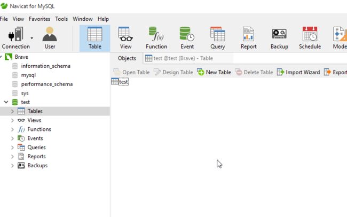Image resolution: width=347 pixels, height=217 pixels.
Task: Open the Query toolbar icon
Action: [217, 38]
